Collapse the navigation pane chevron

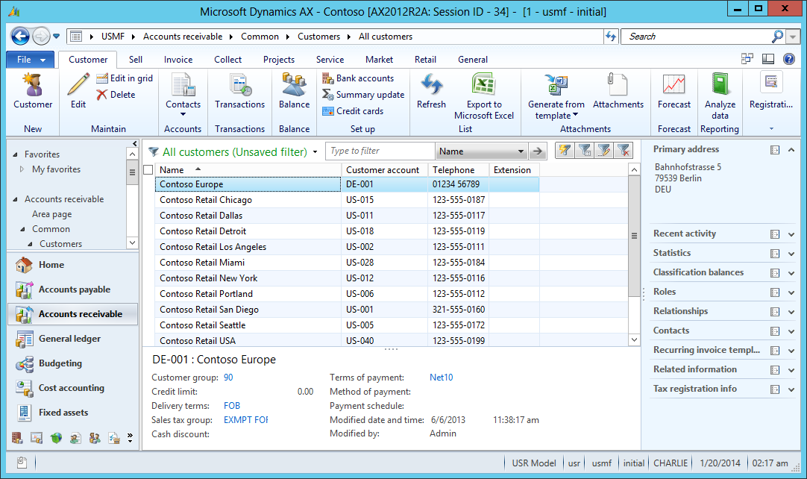click(x=135, y=144)
